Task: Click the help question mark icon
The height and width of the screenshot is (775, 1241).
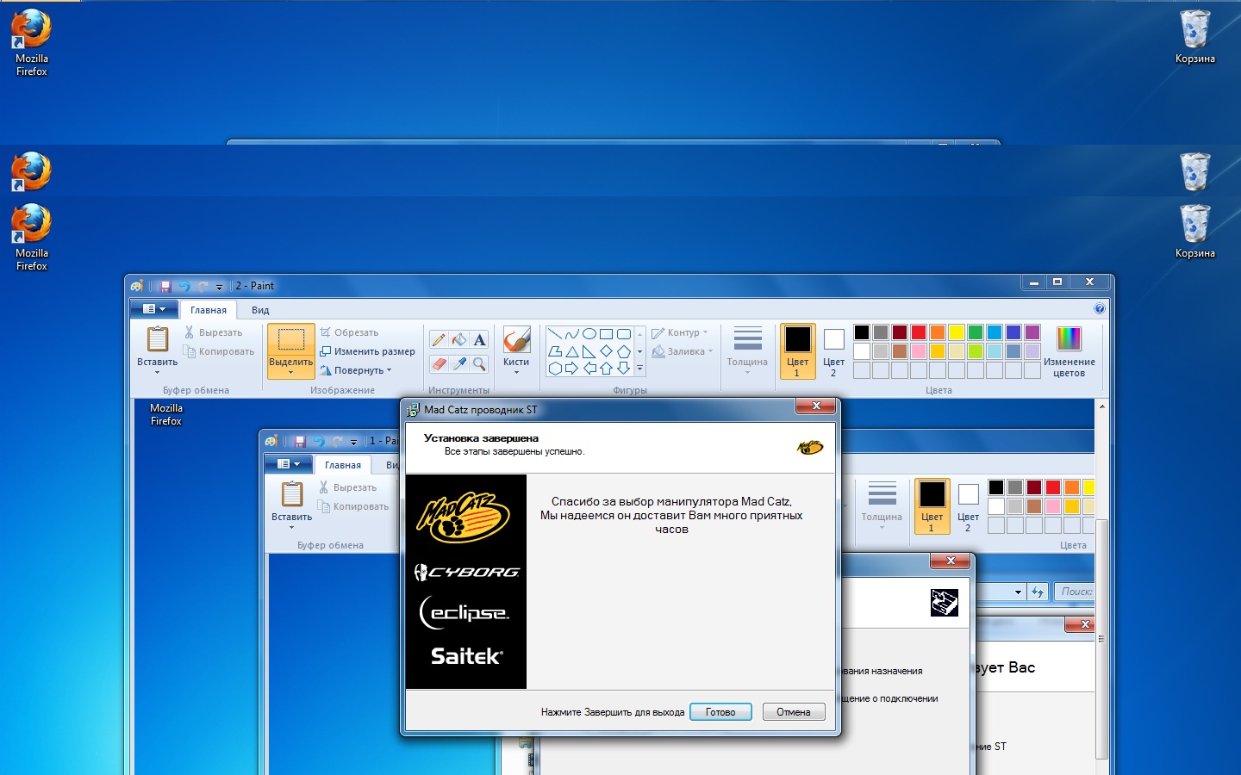Action: (1100, 308)
